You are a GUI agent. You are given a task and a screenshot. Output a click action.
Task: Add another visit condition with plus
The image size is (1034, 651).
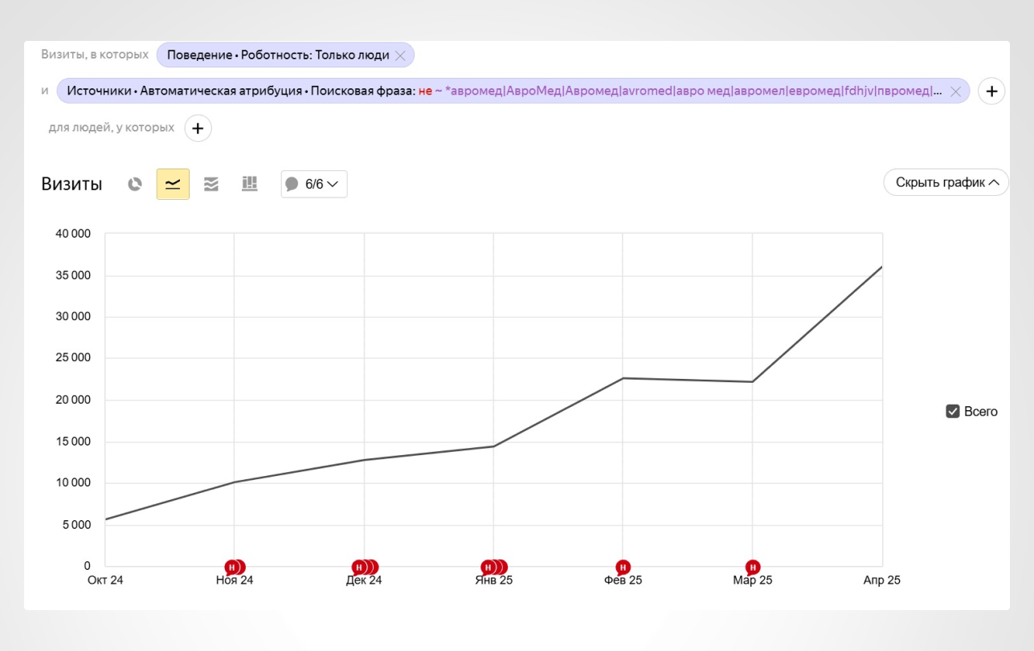(x=991, y=92)
